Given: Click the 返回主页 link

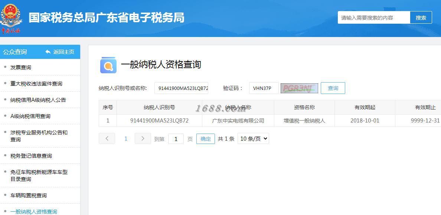Looking at the screenshot, I should (64, 52).
